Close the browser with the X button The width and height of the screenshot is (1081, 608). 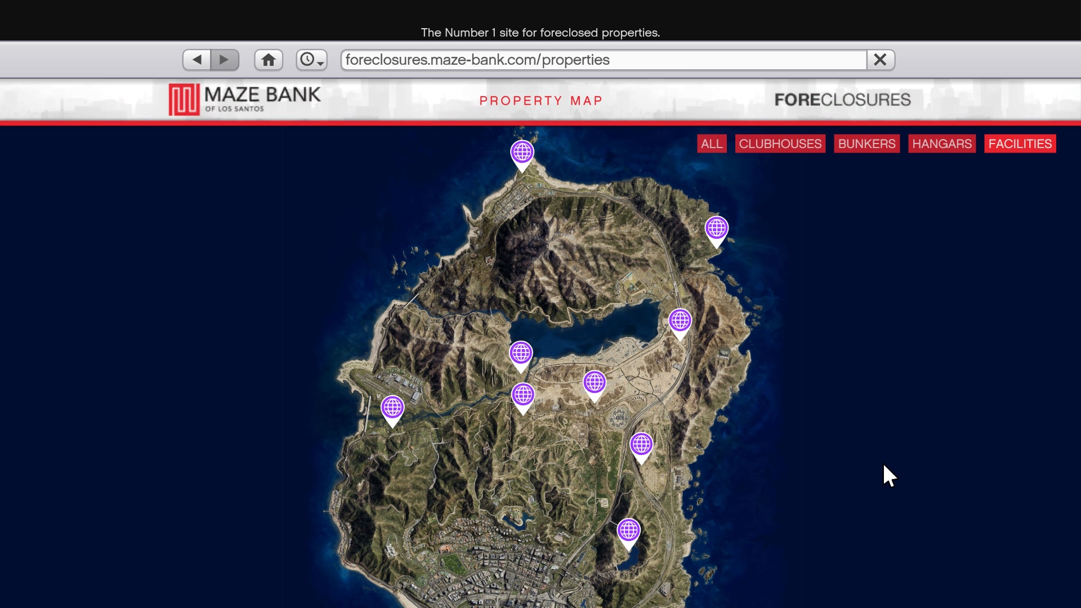coord(881,60)
